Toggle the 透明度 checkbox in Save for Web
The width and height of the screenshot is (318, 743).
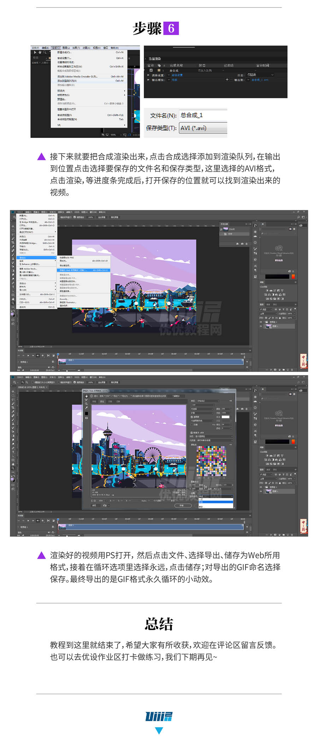(x=192, y=417)
